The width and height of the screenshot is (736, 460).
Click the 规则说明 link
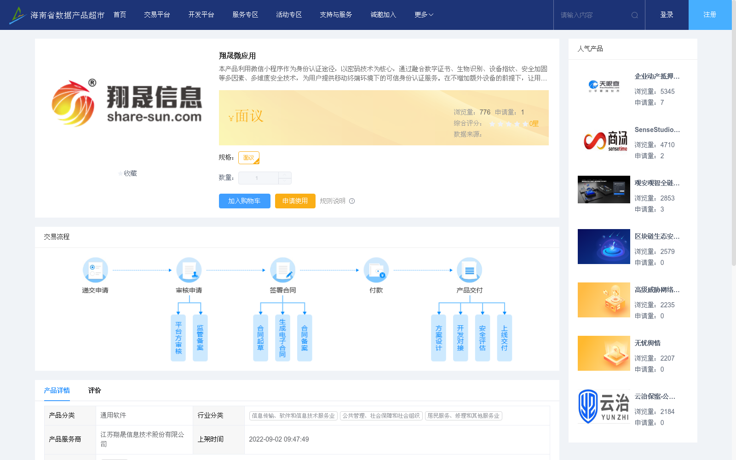[x=333, y=201]
